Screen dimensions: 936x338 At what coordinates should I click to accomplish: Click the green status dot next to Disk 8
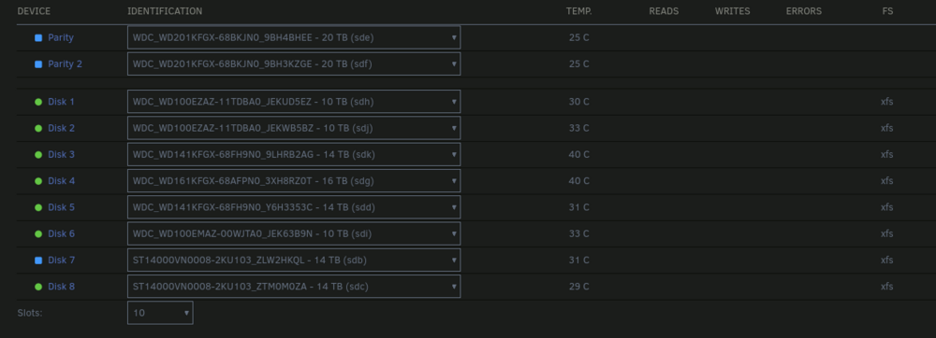click(x=38, y=287)
